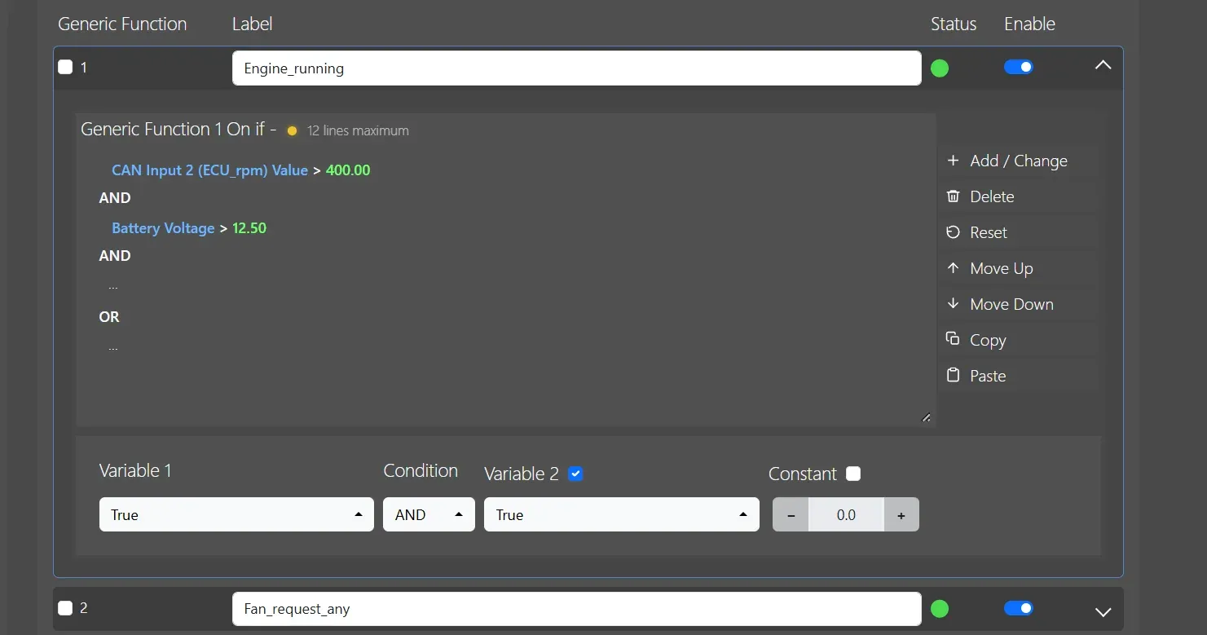Increase the constant with the plus button
The height and width of the screenshot is (635, 1207).
901,514
